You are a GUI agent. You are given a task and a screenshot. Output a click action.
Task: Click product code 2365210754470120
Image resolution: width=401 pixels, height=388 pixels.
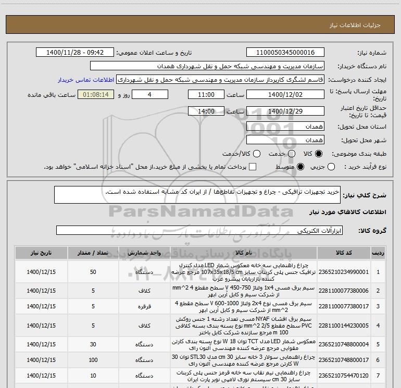pyautogui.click(x=344, y=376)
